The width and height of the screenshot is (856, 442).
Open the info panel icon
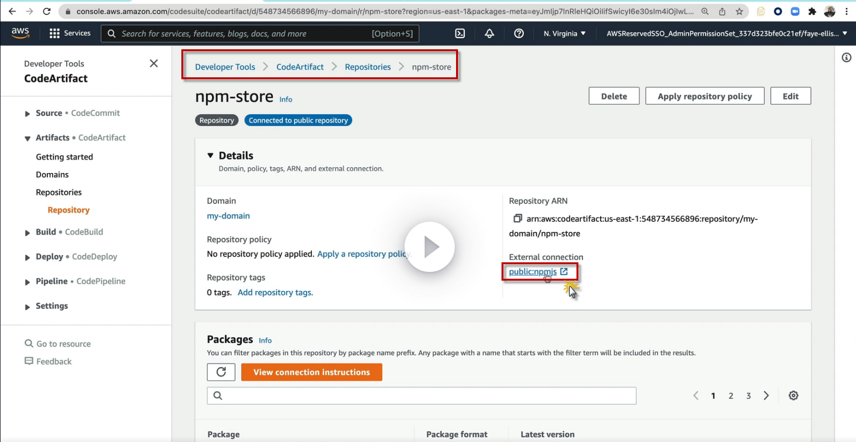click(846, 58)
